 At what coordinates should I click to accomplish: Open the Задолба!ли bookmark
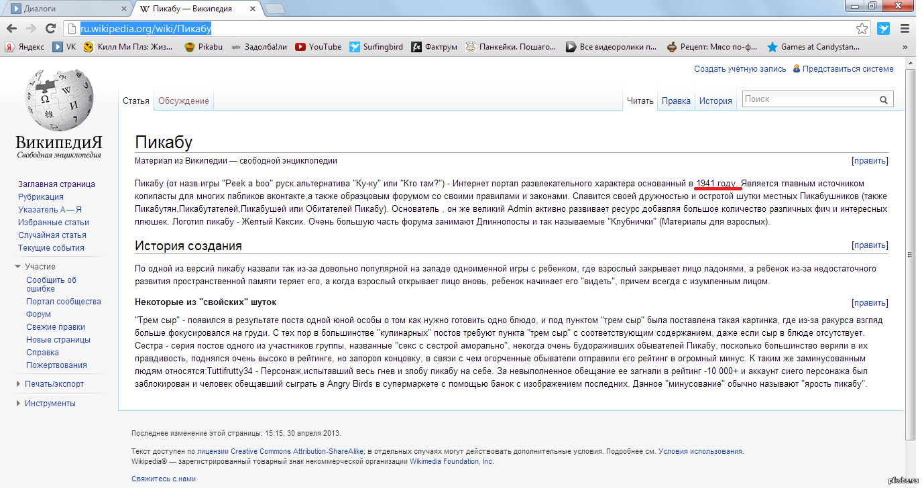259,47
